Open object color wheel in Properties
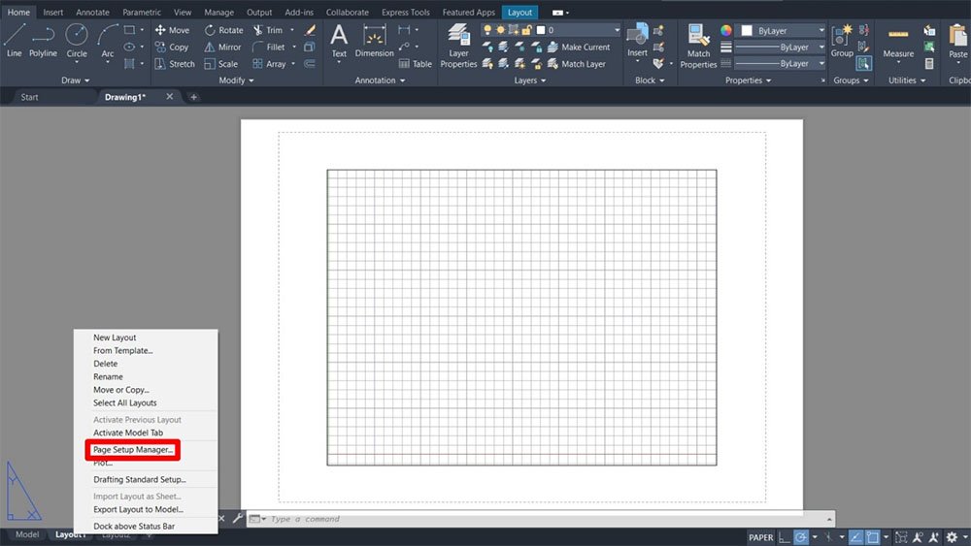 725,30
